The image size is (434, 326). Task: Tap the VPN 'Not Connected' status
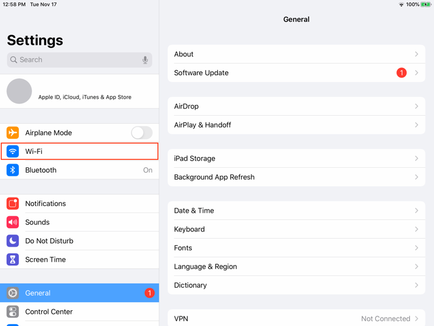click(386, 319)
